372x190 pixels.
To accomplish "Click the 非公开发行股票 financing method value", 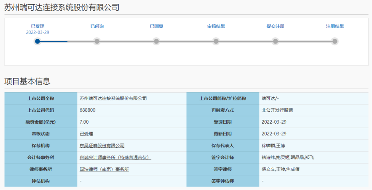I will point(277,110).
